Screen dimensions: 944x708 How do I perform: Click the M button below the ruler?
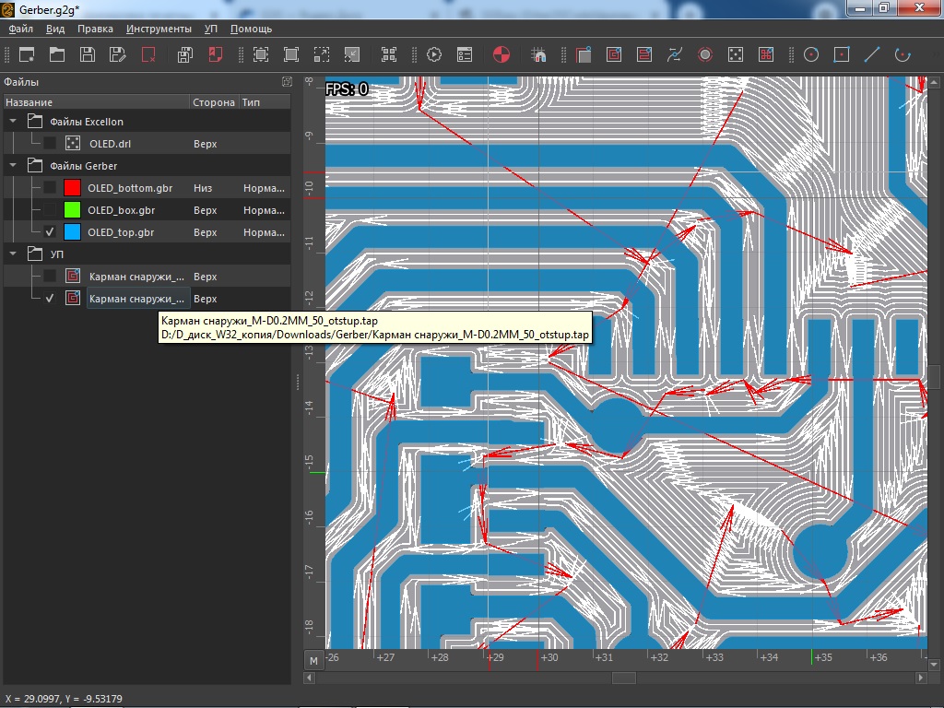[313, 660]
